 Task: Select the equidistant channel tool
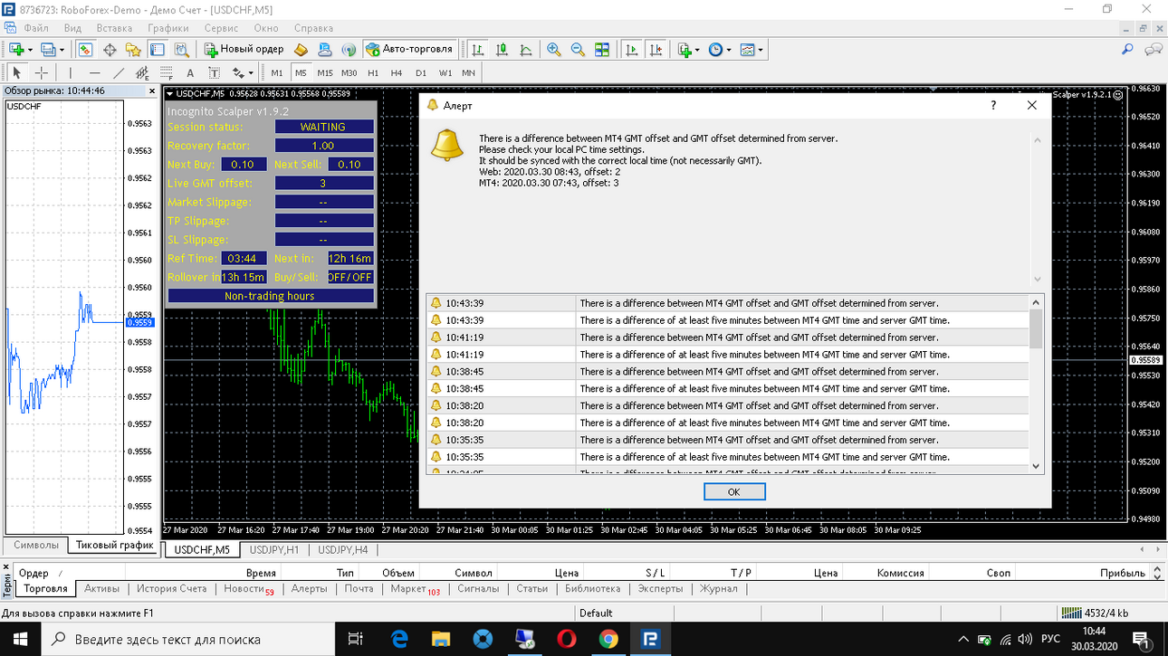point(142,72)
